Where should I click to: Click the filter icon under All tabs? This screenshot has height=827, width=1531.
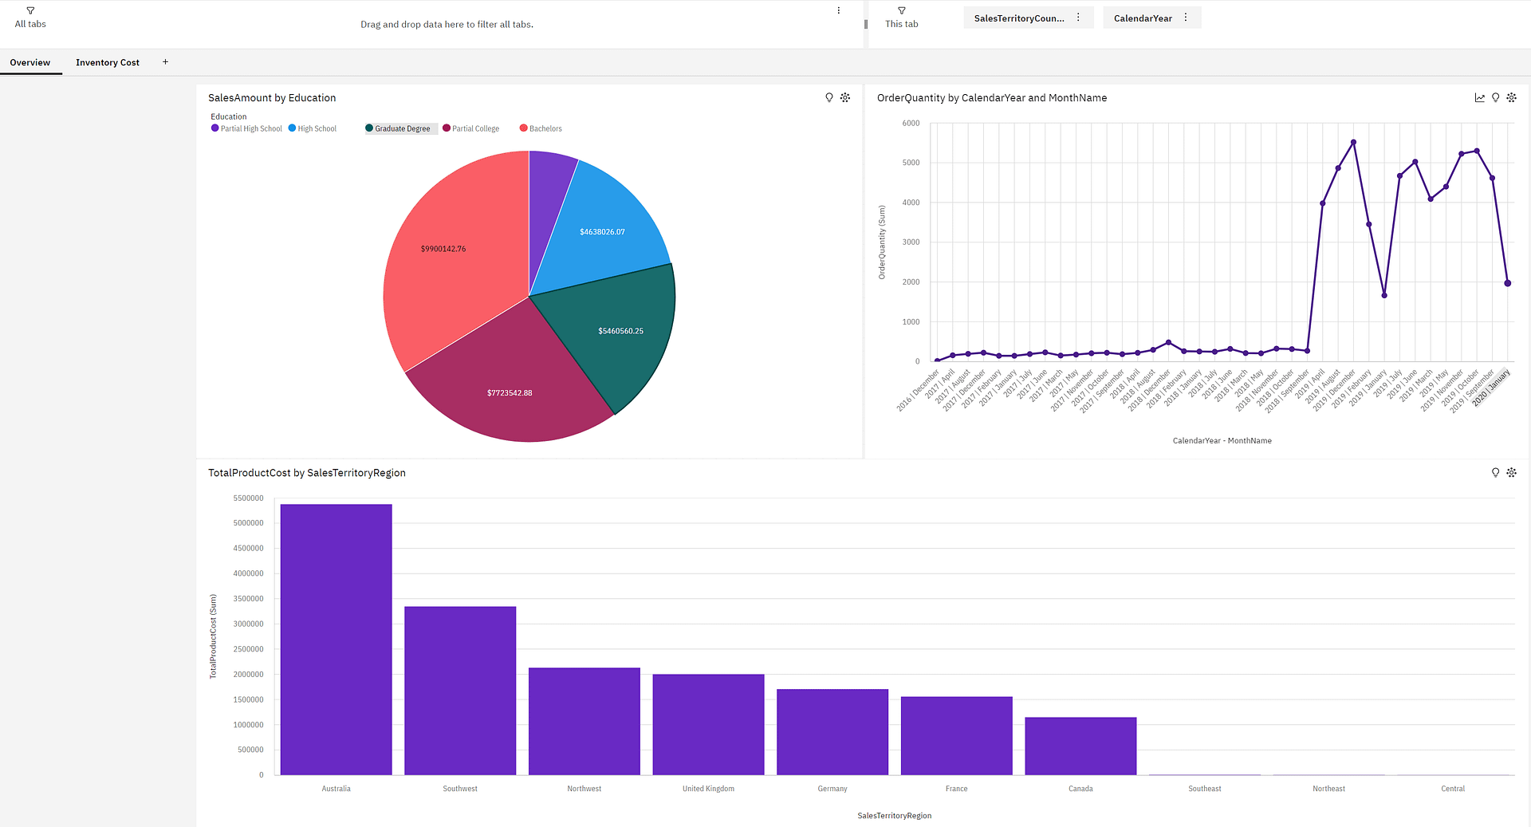(x=30, y=11)
